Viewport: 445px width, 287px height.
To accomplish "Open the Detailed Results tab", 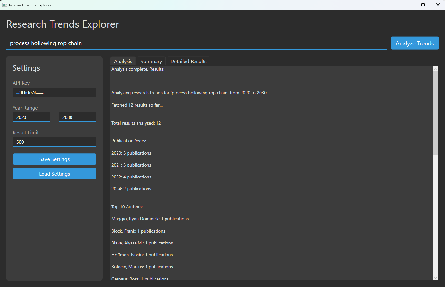I will pyautogui.click(x=188, y=61).
